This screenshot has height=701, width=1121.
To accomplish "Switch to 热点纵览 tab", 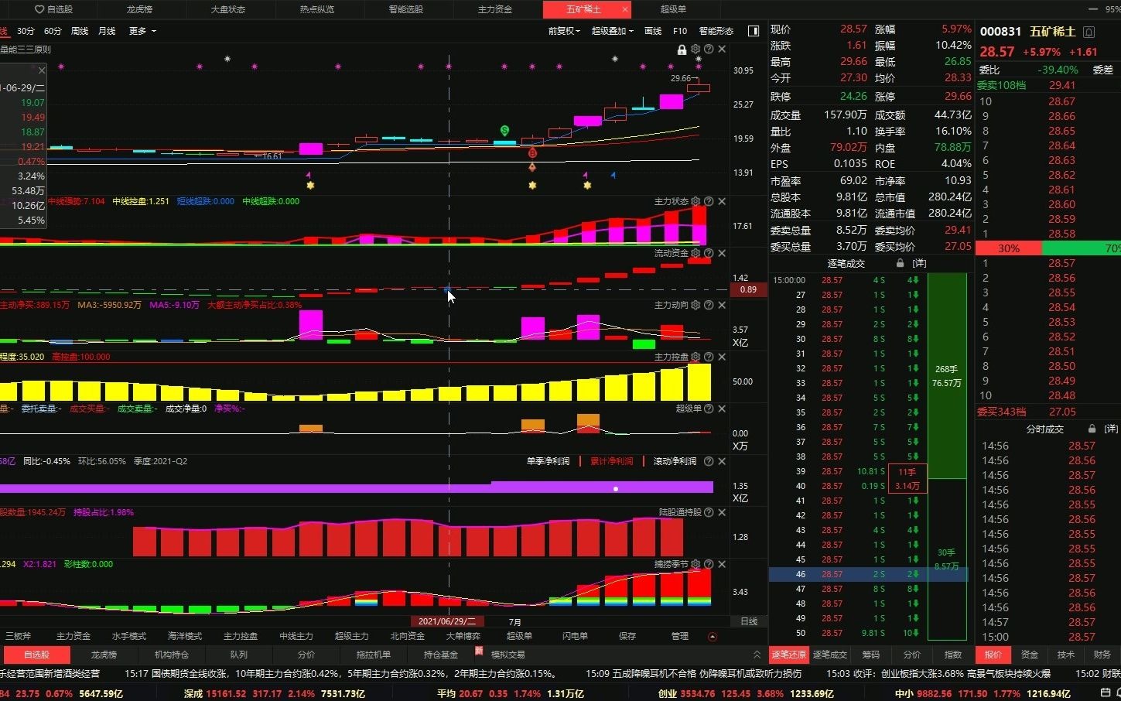I will pyautogui.click(x=317, y=9).
